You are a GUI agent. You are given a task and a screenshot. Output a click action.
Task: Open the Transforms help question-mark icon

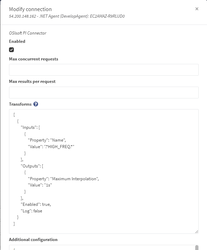tap(36, 104)
